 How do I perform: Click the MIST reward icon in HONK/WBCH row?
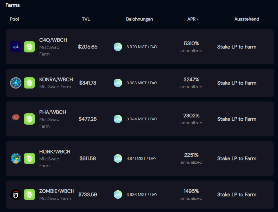tap(118, 158)
